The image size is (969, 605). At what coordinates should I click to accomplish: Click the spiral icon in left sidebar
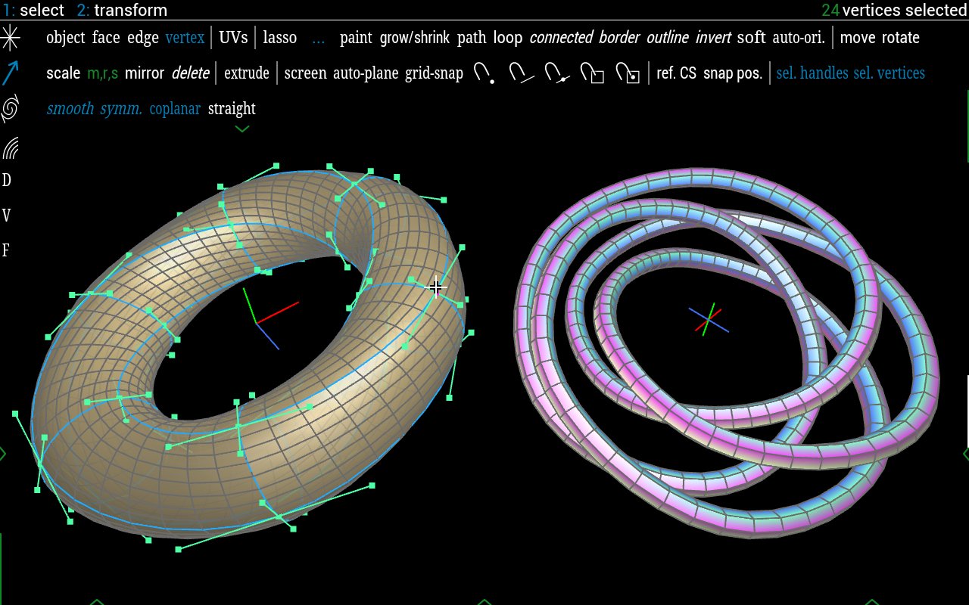coord(11,109)
